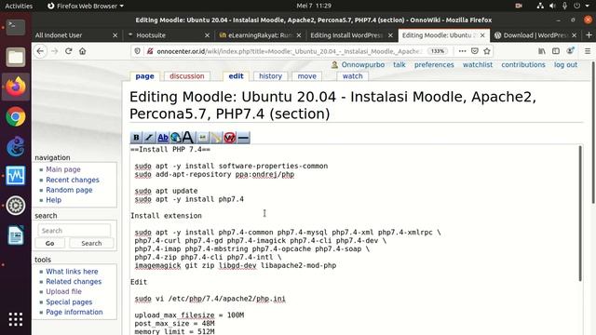View site security information icon in address bar

137,51
